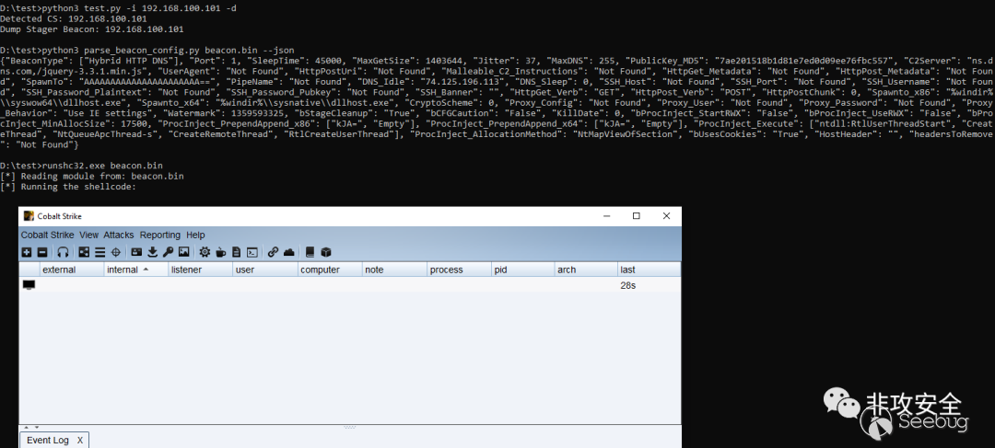
Task: Click the Disconnect from team server minus icon
Action: pos(42,252)
